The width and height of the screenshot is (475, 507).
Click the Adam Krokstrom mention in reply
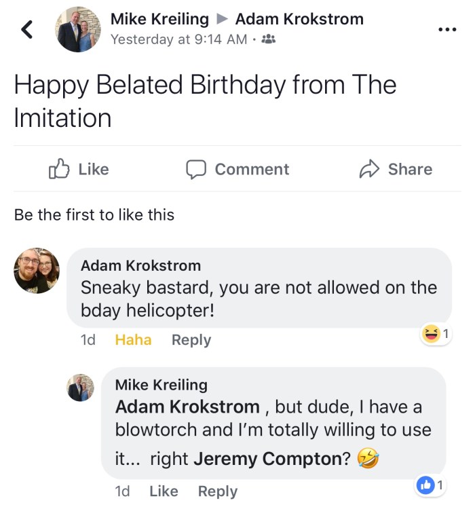coord(187,407)
